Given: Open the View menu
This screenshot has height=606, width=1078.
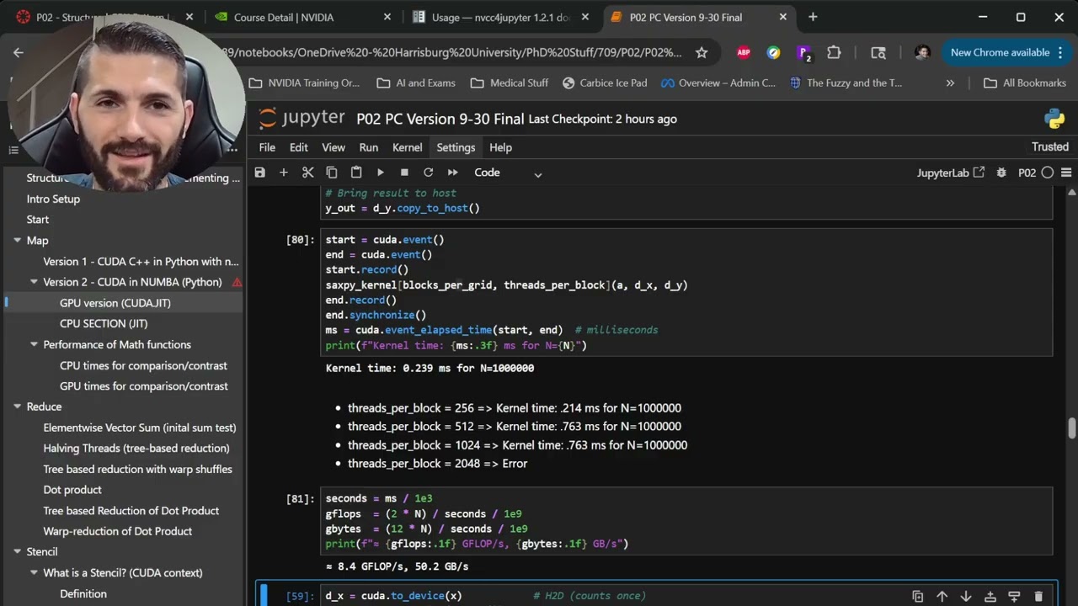Looking at the screenshot, I should pos(334,147).
